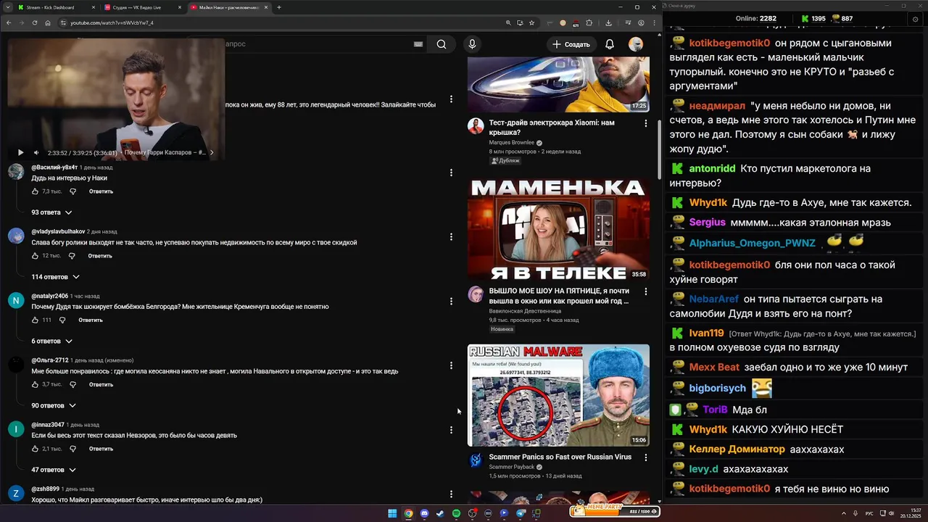Screen dimensions: 928x522
Task: Reply to the @natalyr2406 comment
Action: (x=91, y=320)
